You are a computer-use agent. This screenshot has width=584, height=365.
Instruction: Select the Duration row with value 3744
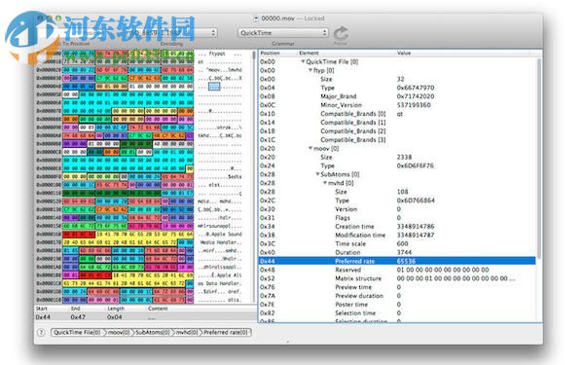pyautogui.click(x=397, y=252)
